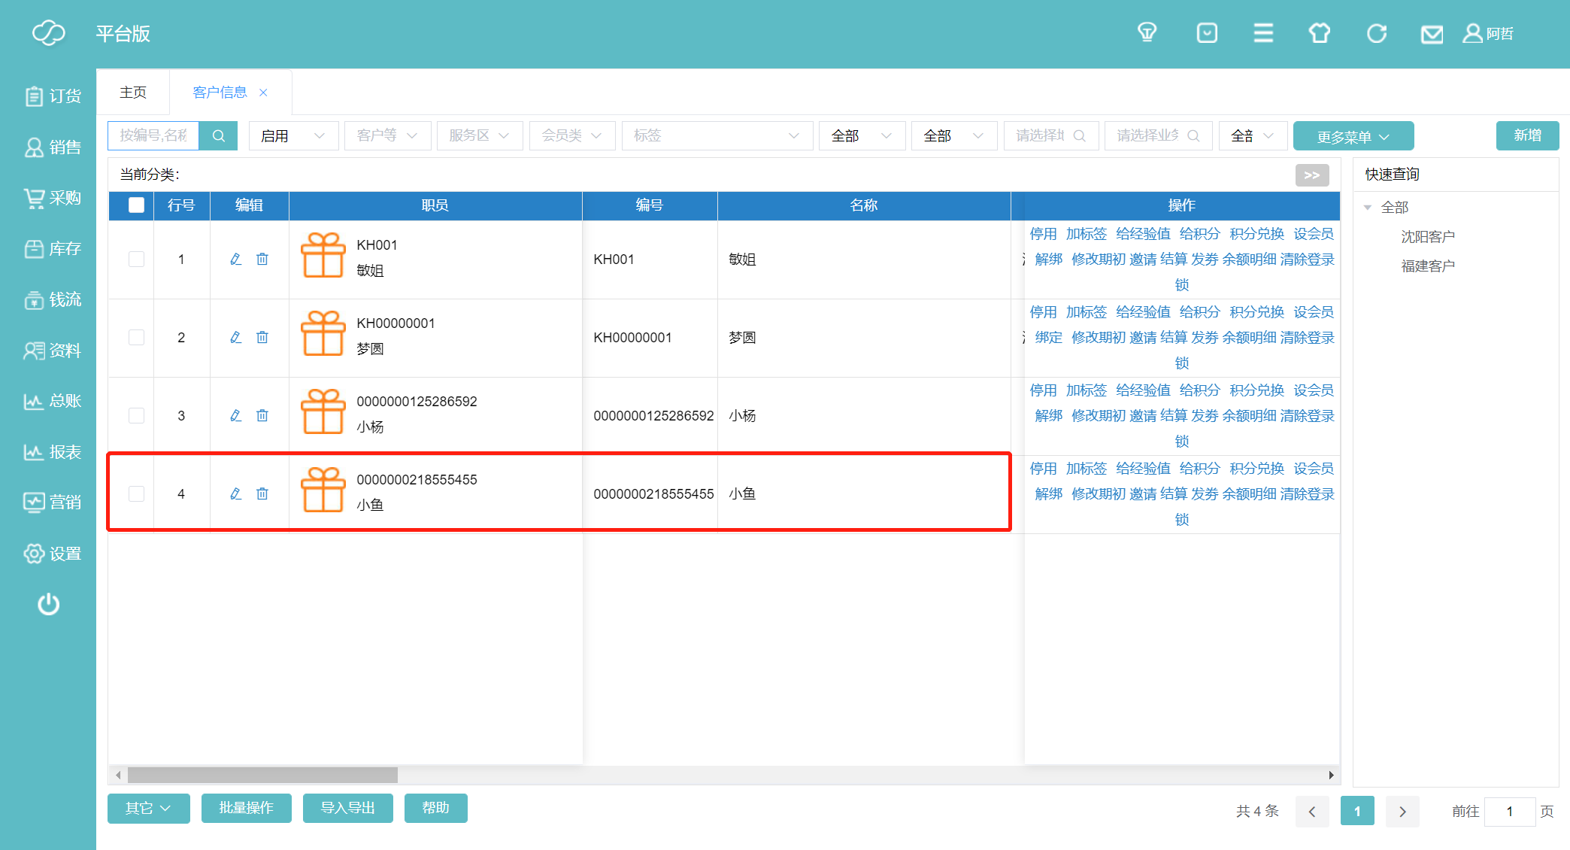Screen dimensions: 1570x850
Task: Click the power logout icon in sidebar
Action: coord(48,604)
